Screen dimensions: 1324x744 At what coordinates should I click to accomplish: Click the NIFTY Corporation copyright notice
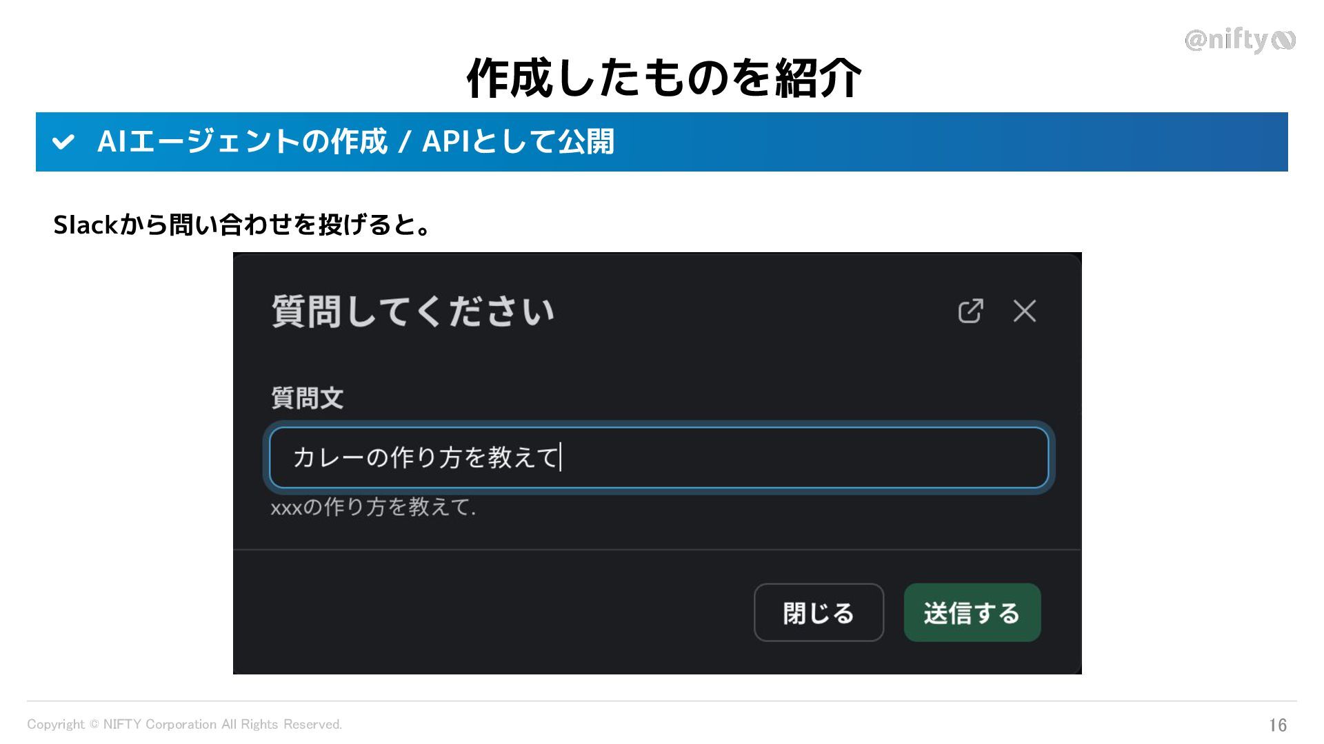184,725
